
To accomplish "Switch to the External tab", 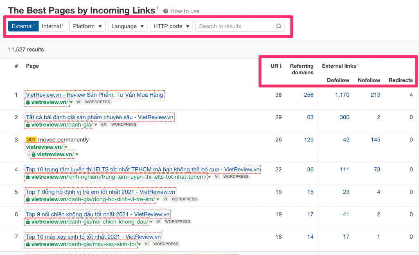I will [x=23, y=26].
